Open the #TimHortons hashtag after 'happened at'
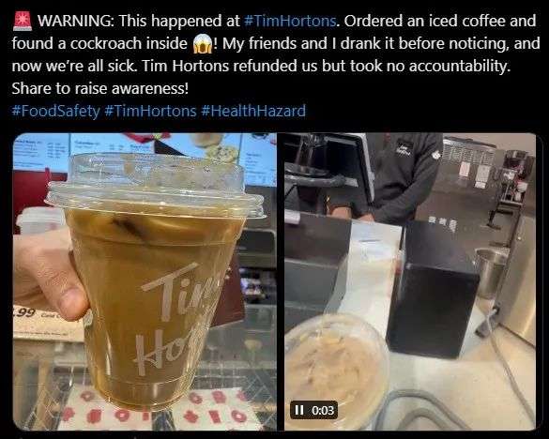Screen dimensions: 549x439 289,21
